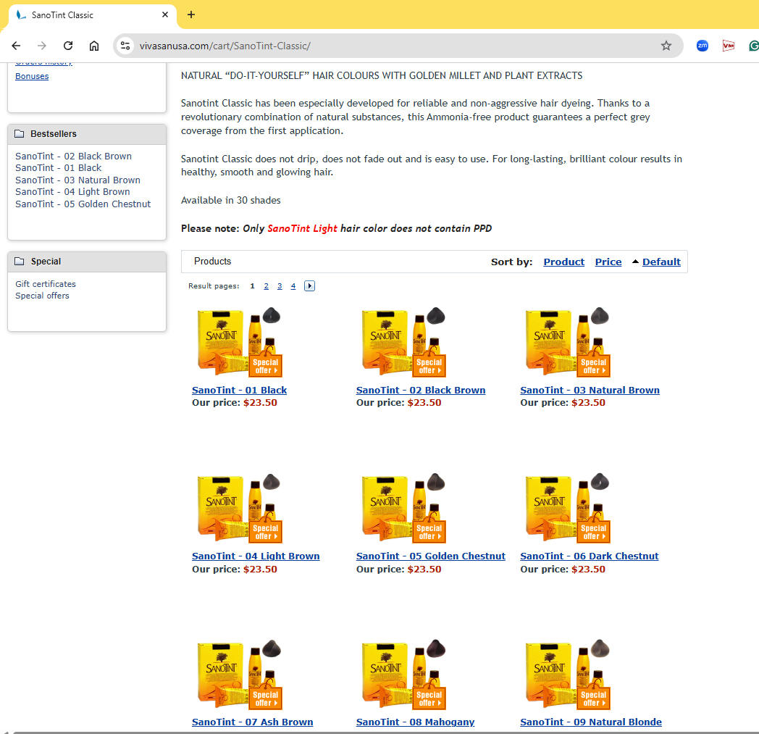Image resolution: width=759 pixels, height=734 pixels.
Task: Open SanoTint - 04 Light Brown product image
Action: (x=240, y=508)
